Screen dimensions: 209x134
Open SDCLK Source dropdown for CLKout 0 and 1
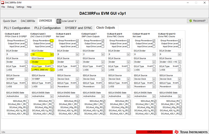tap(17, 79)
